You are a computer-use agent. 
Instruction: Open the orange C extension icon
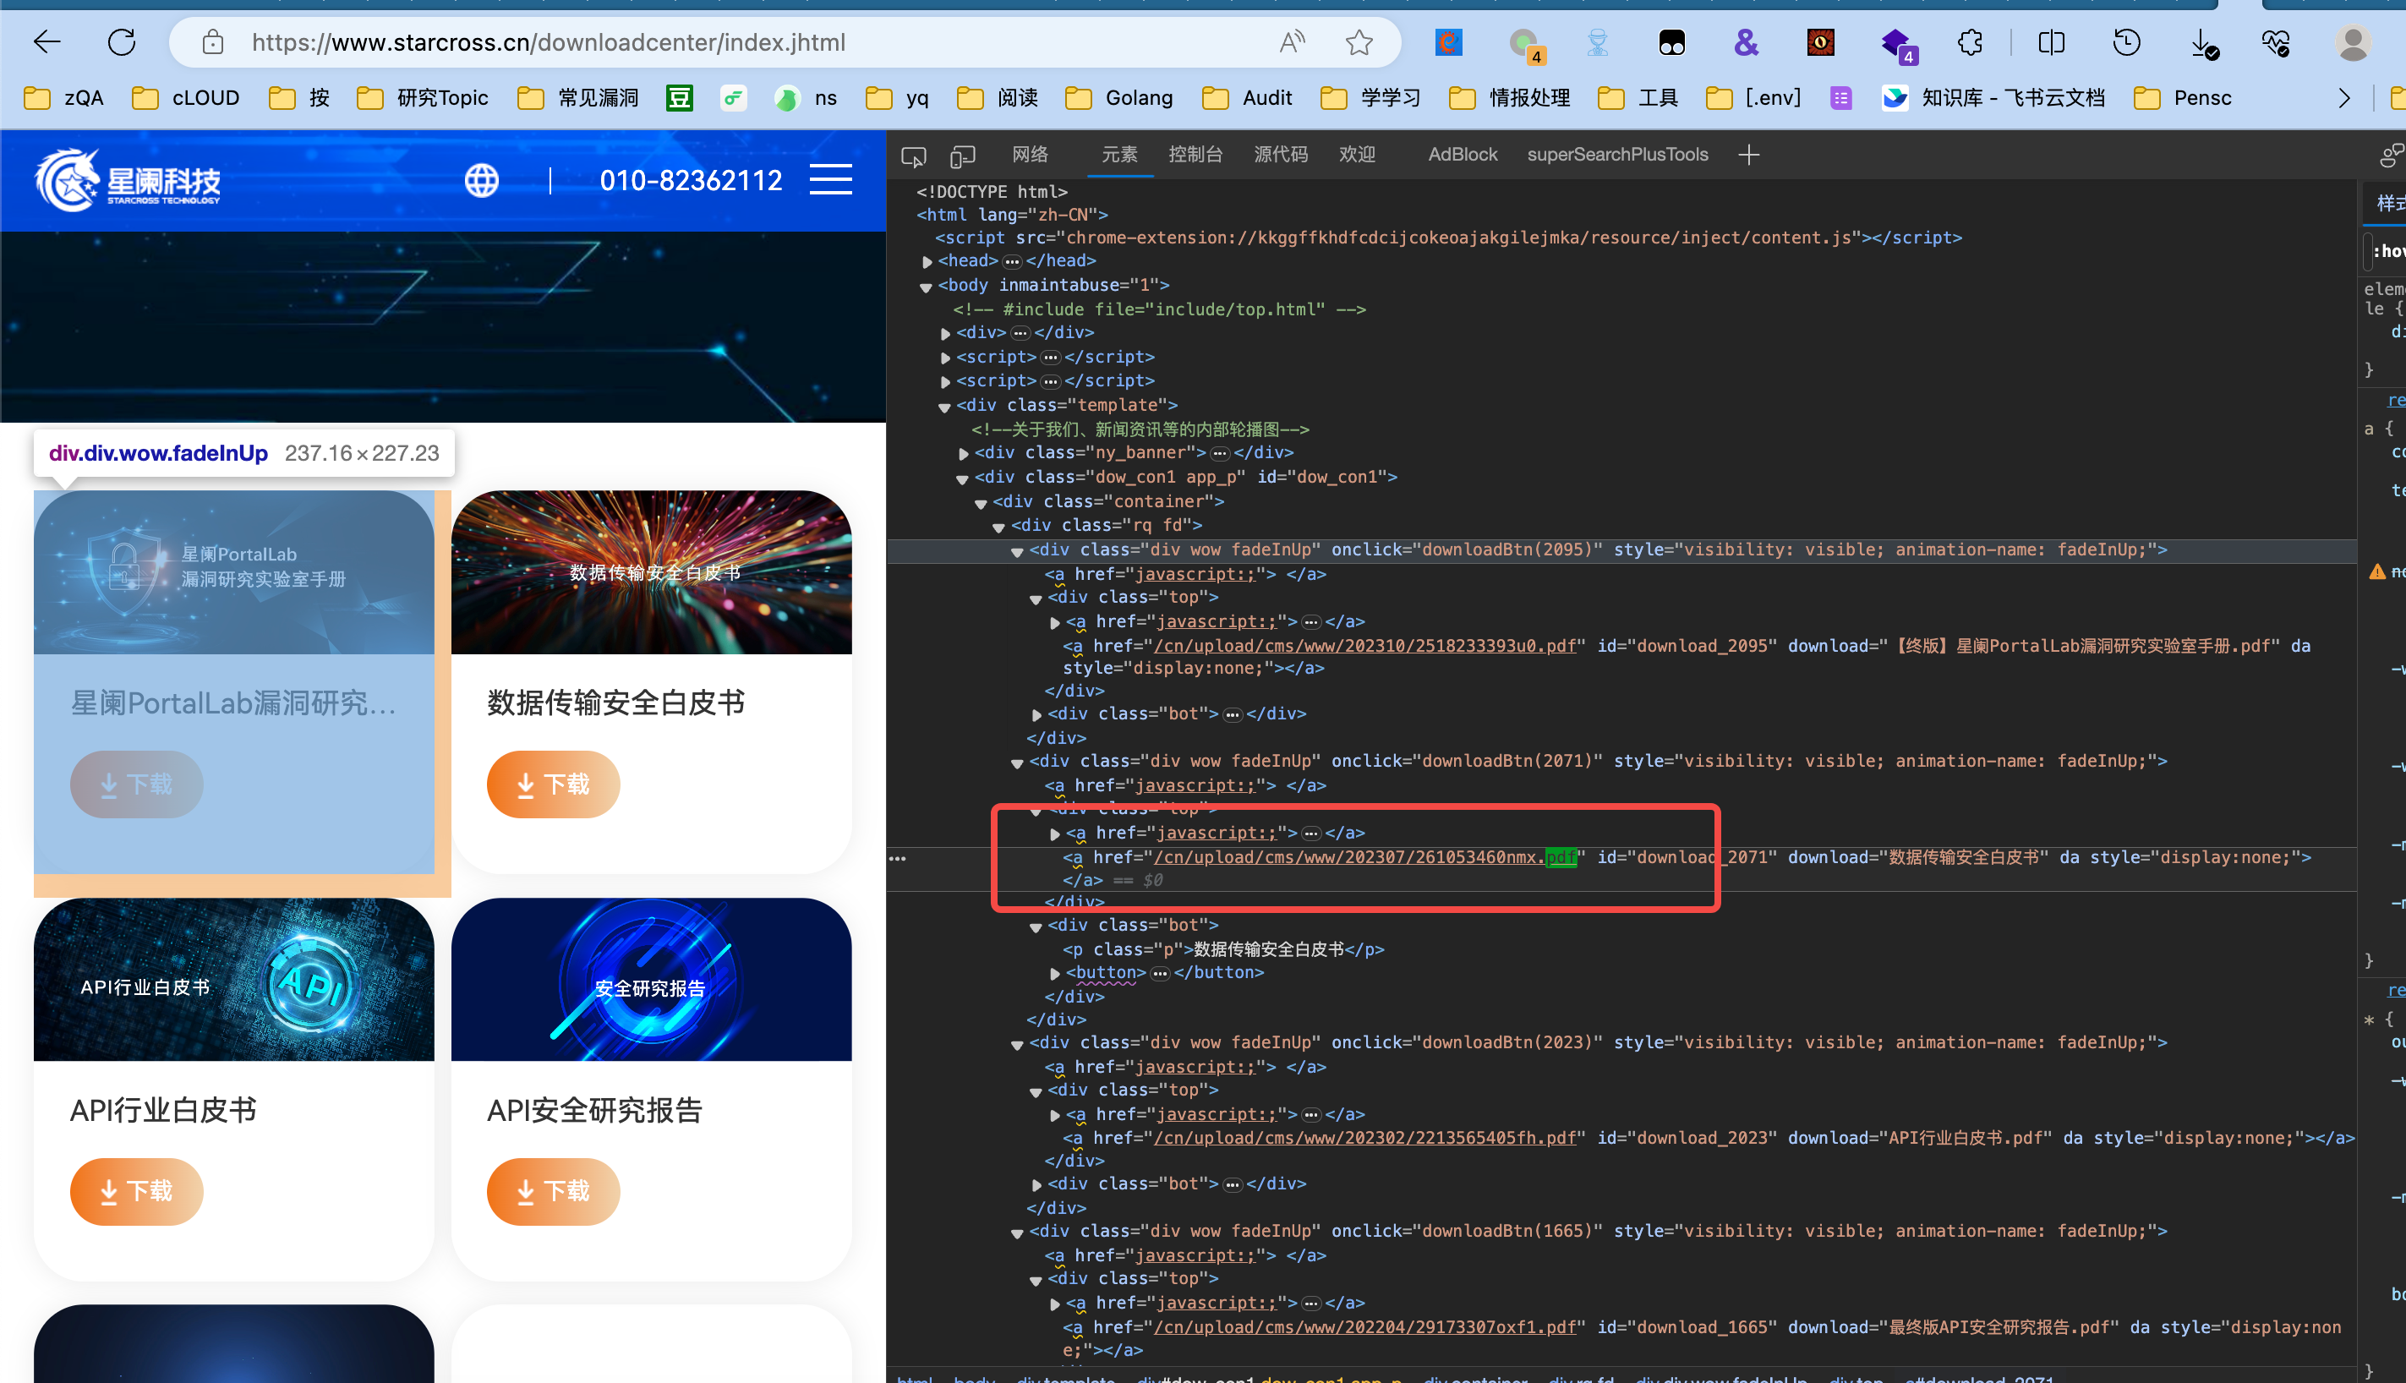(x=1448, y=43)
